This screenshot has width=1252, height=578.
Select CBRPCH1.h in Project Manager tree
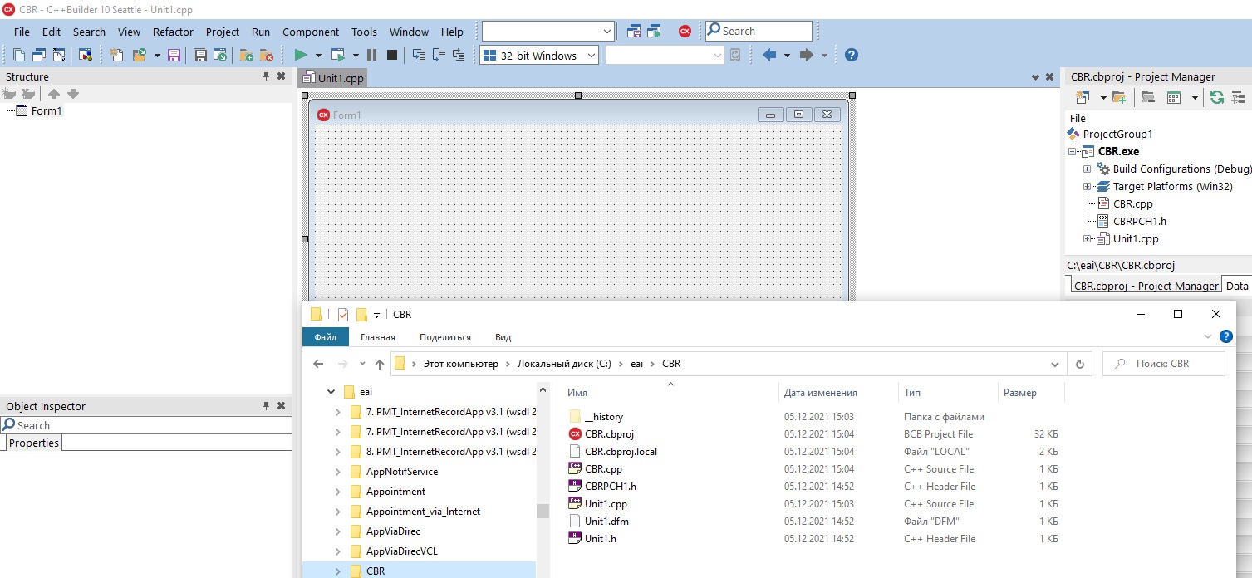point(1140,221)
